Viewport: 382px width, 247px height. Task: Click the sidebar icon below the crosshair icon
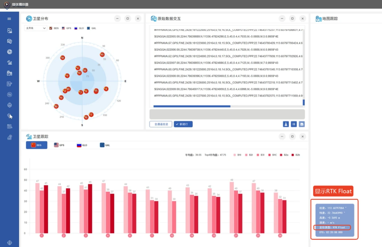(9, 105)
